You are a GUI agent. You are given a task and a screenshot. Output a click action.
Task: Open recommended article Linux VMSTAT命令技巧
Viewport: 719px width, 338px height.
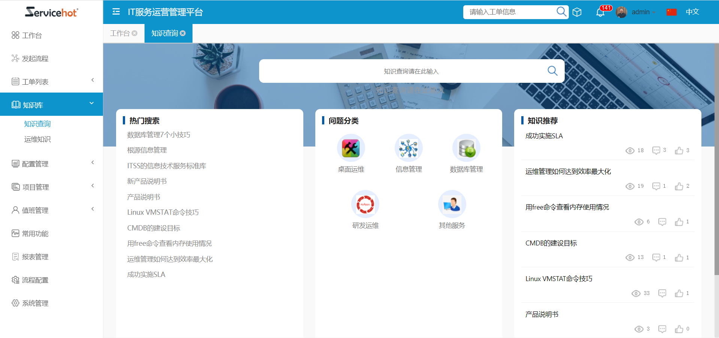[x=559, y=279]
